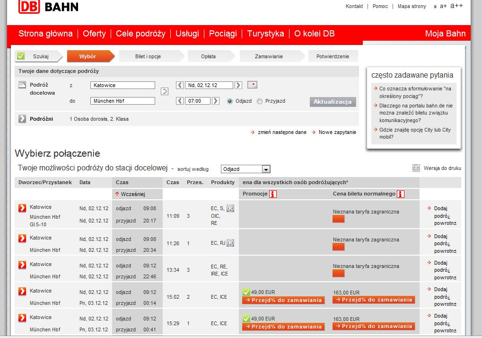Click orange swatch under first Nieznana taryfa zagraniczna
Screen dimensions: 482x338
339,219
